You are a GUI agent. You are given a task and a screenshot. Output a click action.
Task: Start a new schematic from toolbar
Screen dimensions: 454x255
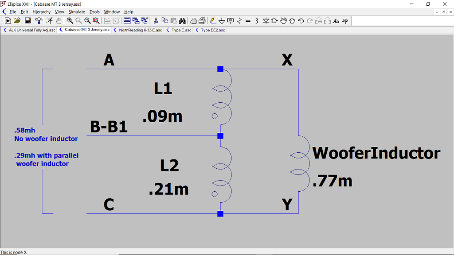point(8,20)
